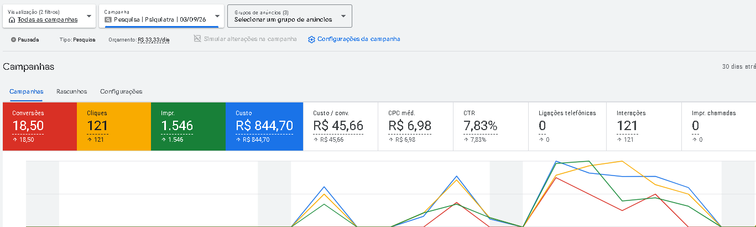Image resolution: width=756 pixels, height=227 pixels.
Task: Click the R$ 33,33/dia budget value
Action: click(x=153, y=40)
